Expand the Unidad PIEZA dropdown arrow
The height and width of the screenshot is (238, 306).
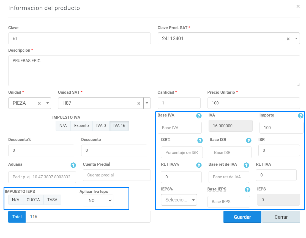click(48, 103)
